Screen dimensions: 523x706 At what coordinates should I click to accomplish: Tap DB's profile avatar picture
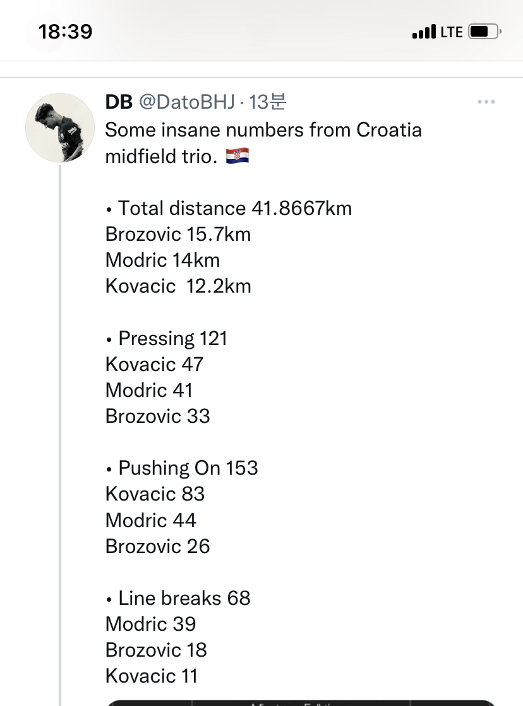[x=60, y=127]
